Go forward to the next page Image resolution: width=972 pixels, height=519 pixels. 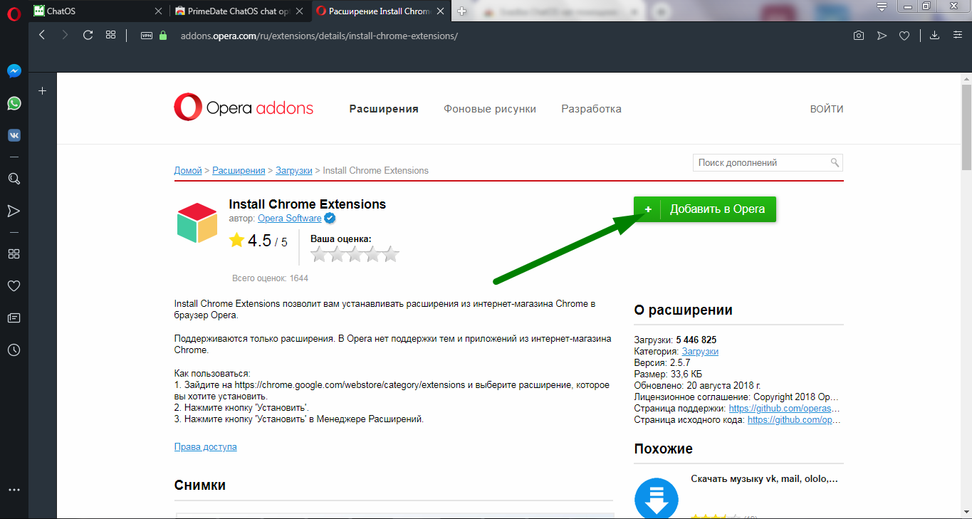pyautogui.click(x=65, y=35)
